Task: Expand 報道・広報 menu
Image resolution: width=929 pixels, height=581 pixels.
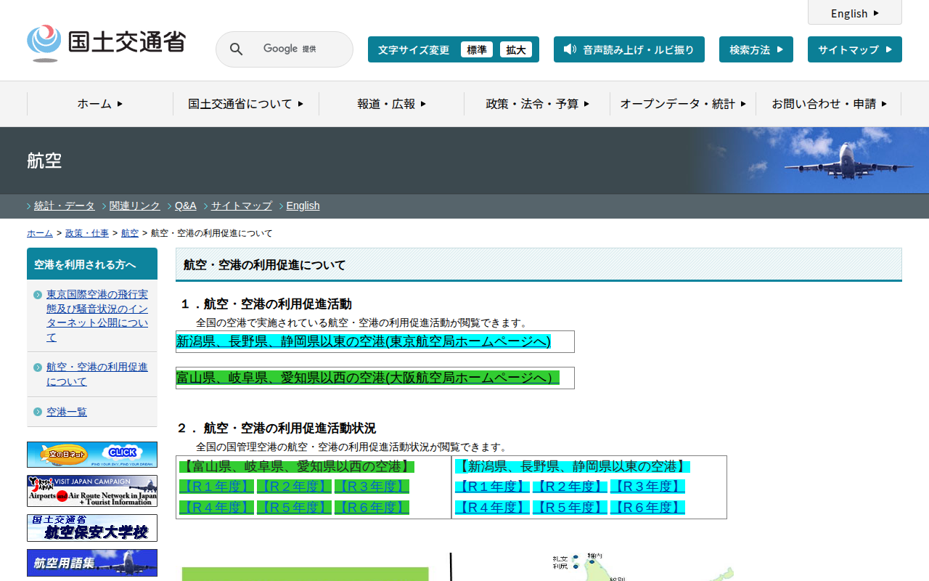Action: click(392, 104)
